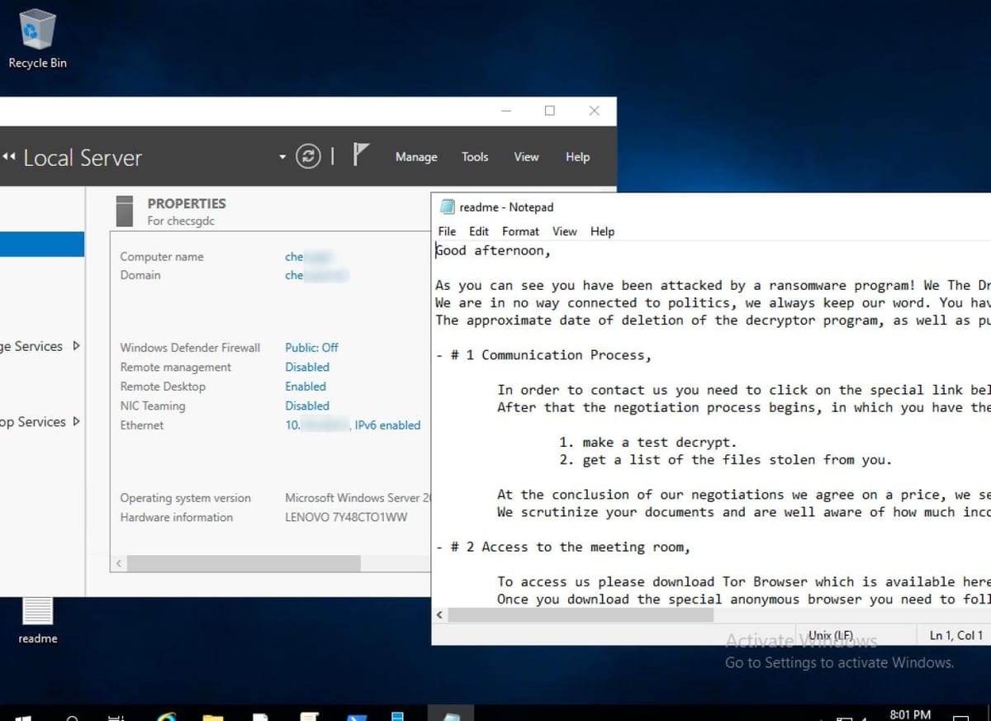991x721 pixels.
Task: Open Notepad's Format menu
Action: coord(520,231)
